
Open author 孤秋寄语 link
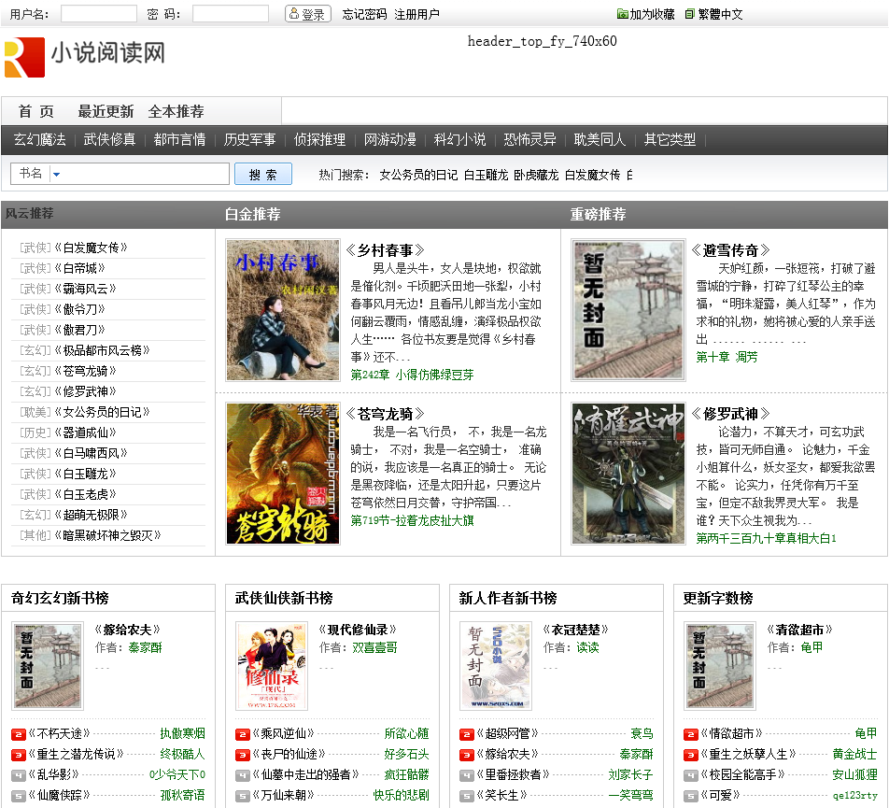[183, 795]
